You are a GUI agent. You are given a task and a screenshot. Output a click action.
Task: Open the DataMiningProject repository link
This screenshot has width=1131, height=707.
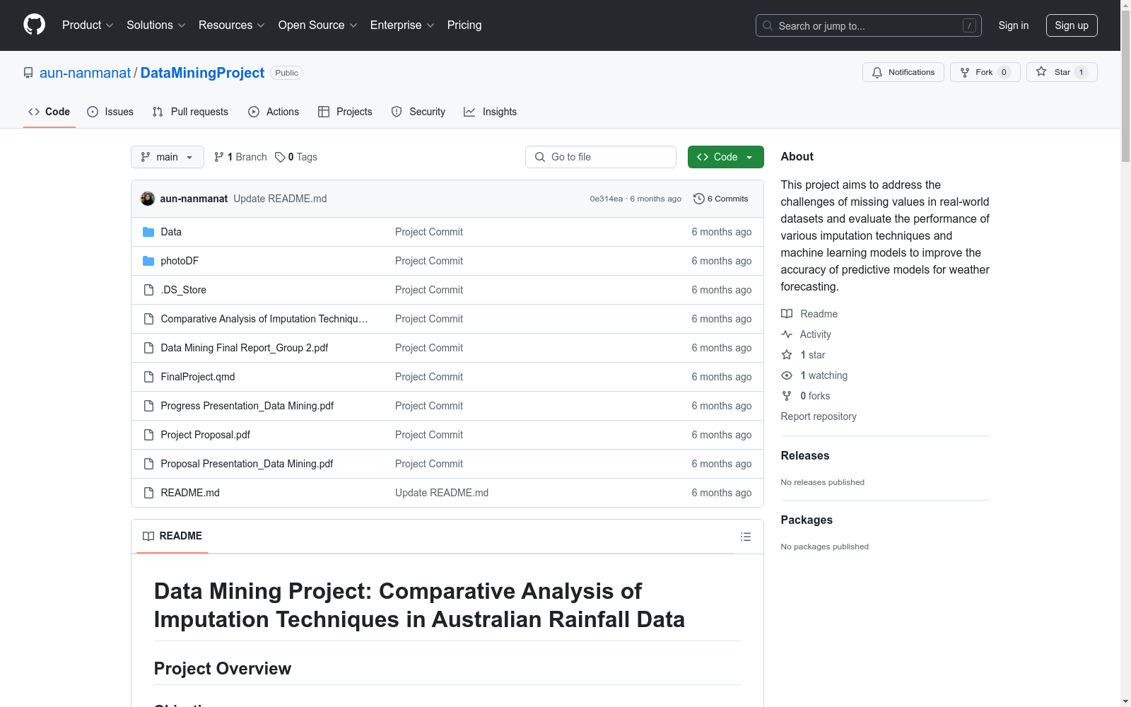(202, 73)
